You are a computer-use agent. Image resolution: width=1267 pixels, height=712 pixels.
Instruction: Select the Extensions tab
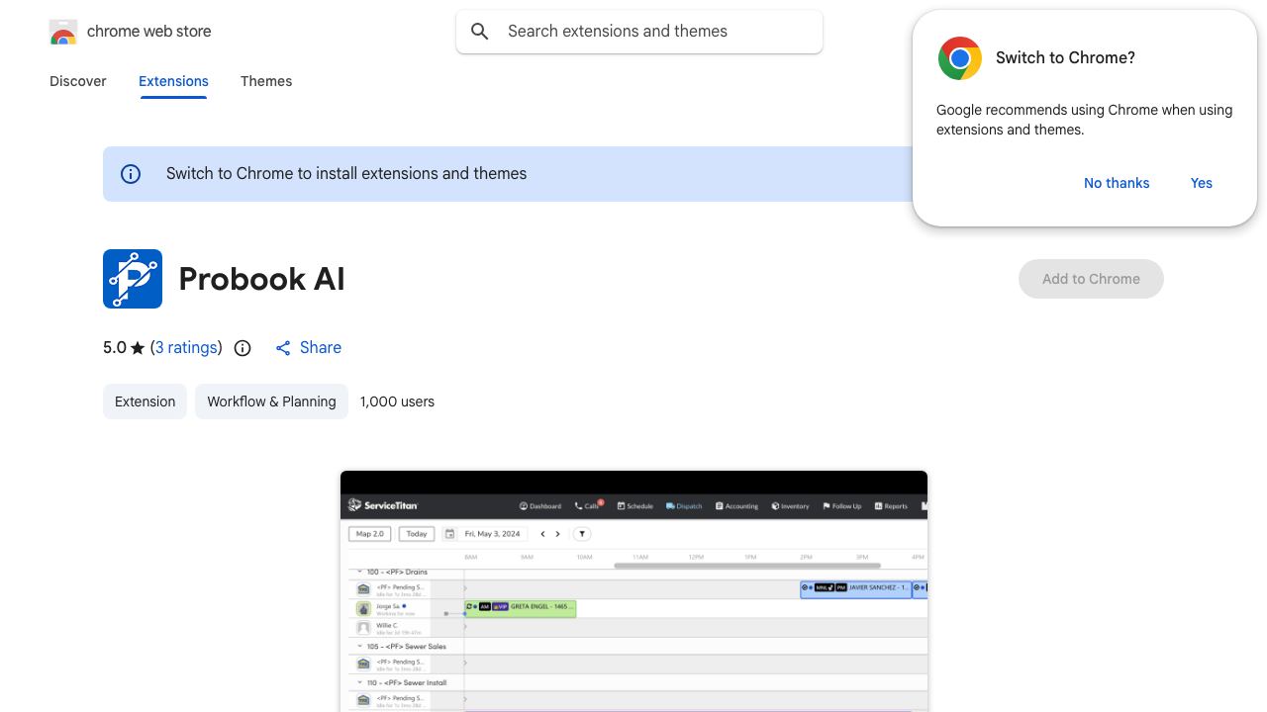point(173,81)
